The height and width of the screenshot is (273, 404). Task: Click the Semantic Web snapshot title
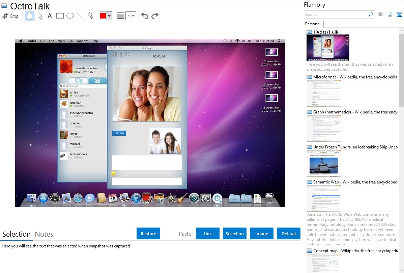point(355,182)
